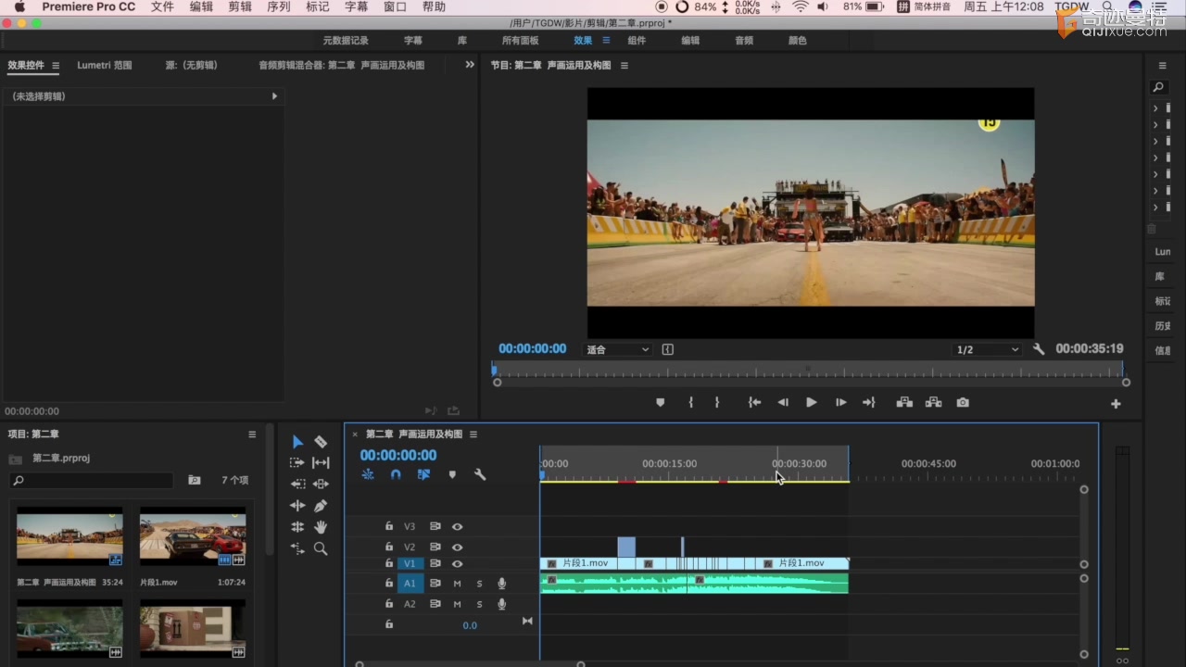Open timeline display settings wrench
This screenshot has width=1186, height=667.
[480, 474]
